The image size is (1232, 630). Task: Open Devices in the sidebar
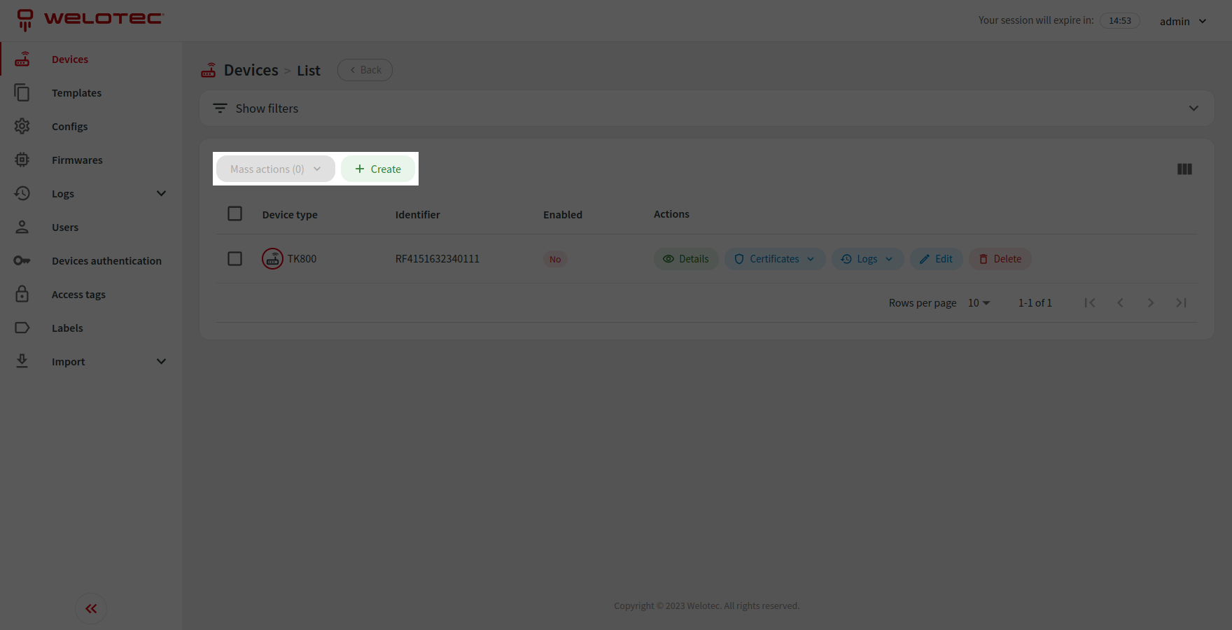pyautogui.click(x=70, y=59)
